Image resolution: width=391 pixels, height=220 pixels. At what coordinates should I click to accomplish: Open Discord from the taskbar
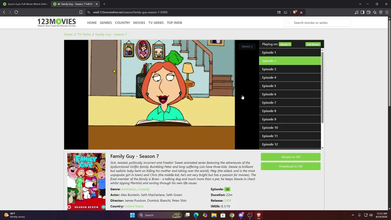[241, 215]
